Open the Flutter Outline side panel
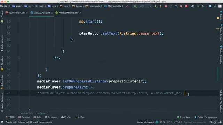The width and height of the screenshot is (223, 125). tap(221, 32)
